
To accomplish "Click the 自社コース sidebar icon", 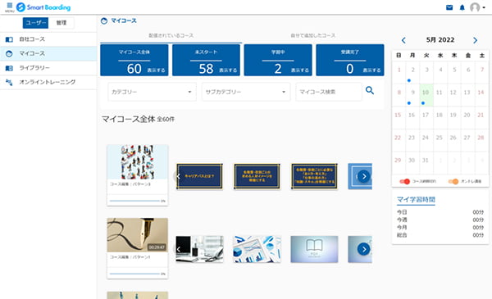I will [9, 39].
